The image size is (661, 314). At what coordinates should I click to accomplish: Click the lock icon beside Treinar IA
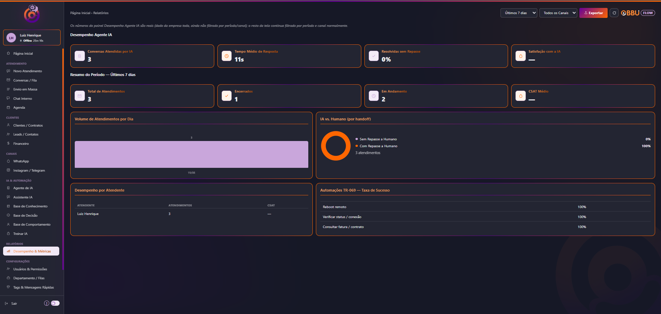click(8, 234)
